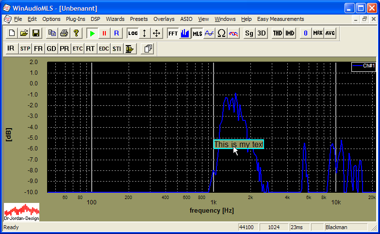380x234 pixels.
Task: Open the Overlays menu
Action: [164, 19]
